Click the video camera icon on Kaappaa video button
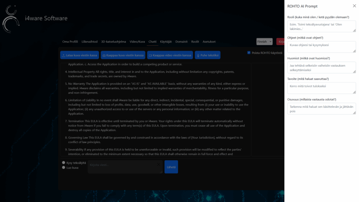The image size is (359, 202). [x=150, y=55]
